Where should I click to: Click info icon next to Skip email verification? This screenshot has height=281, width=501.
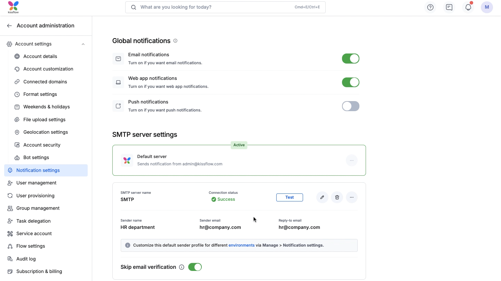tap(182, 267)
